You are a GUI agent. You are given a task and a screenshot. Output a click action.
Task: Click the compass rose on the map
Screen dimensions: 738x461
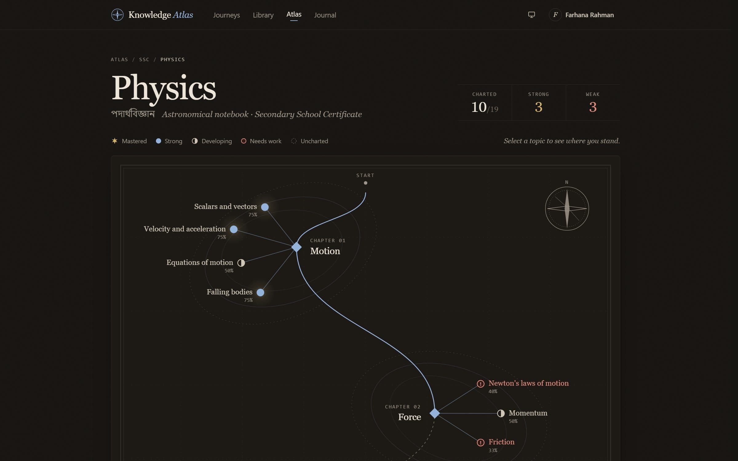[x=567, y=208]
